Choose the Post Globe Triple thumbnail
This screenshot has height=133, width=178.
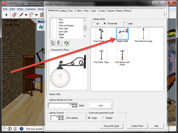click(x=101, y=55)
